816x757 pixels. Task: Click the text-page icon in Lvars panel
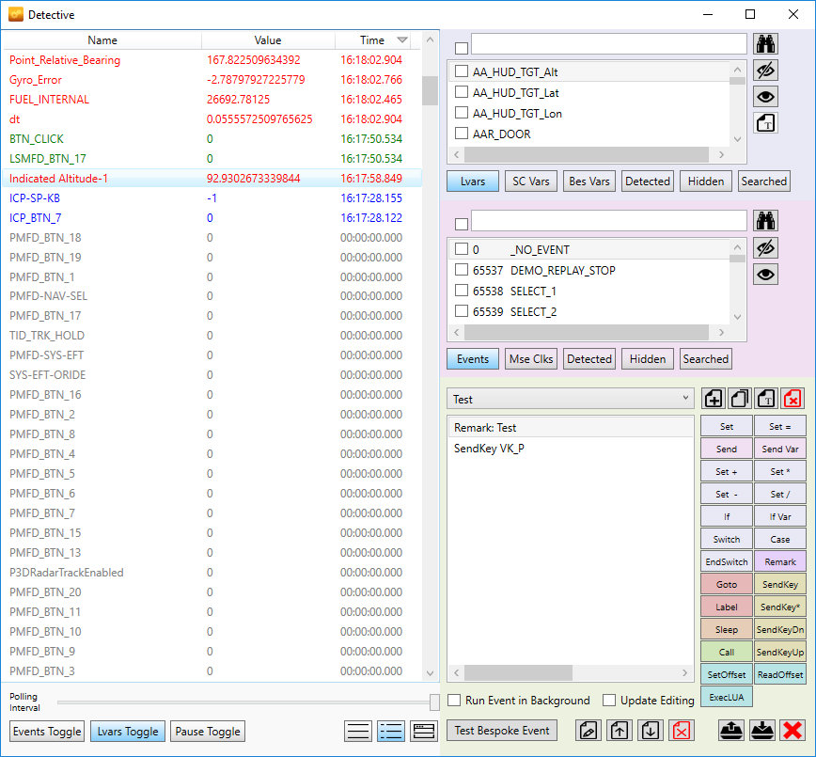(765, 123)
